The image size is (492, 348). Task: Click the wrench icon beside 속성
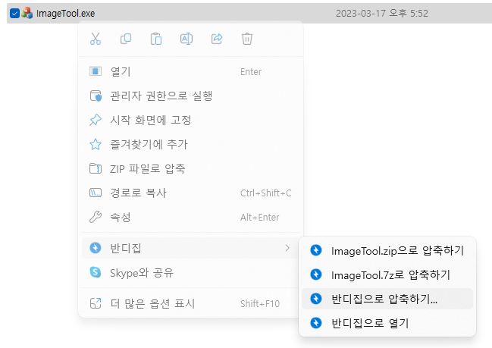click(x=96, y=217)
